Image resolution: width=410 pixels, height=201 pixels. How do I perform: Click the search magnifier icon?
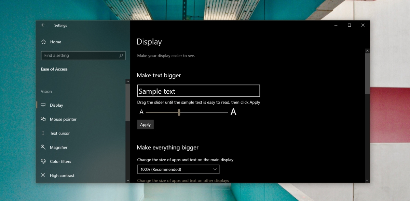coord(121,56)
